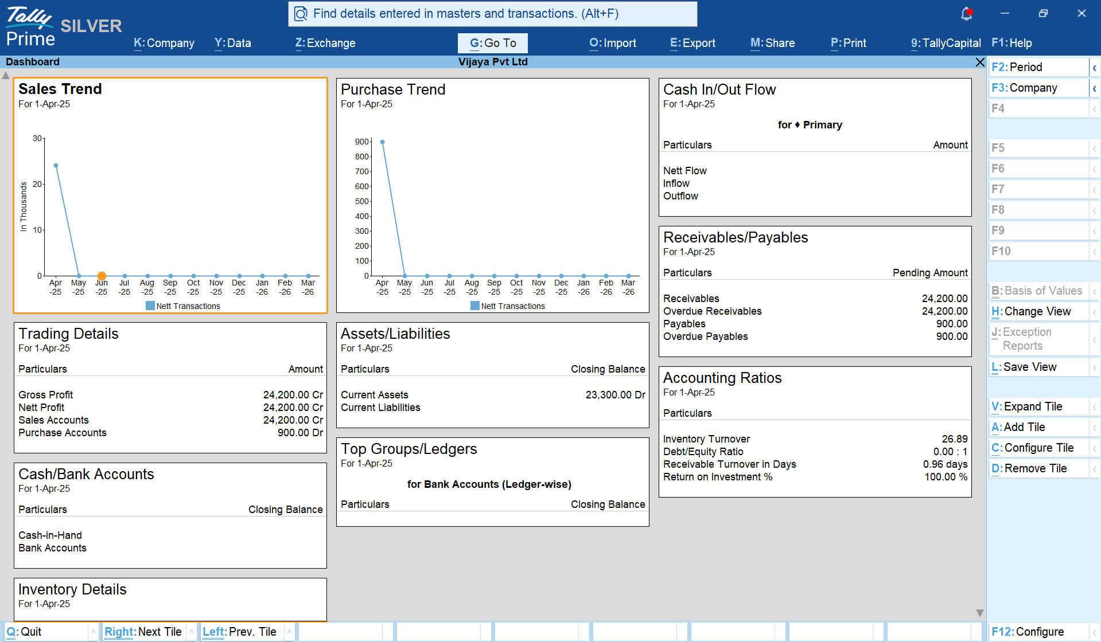Toggle Change View using H option
This screenshot has height=642, width=1101.
click(1032, 311)
